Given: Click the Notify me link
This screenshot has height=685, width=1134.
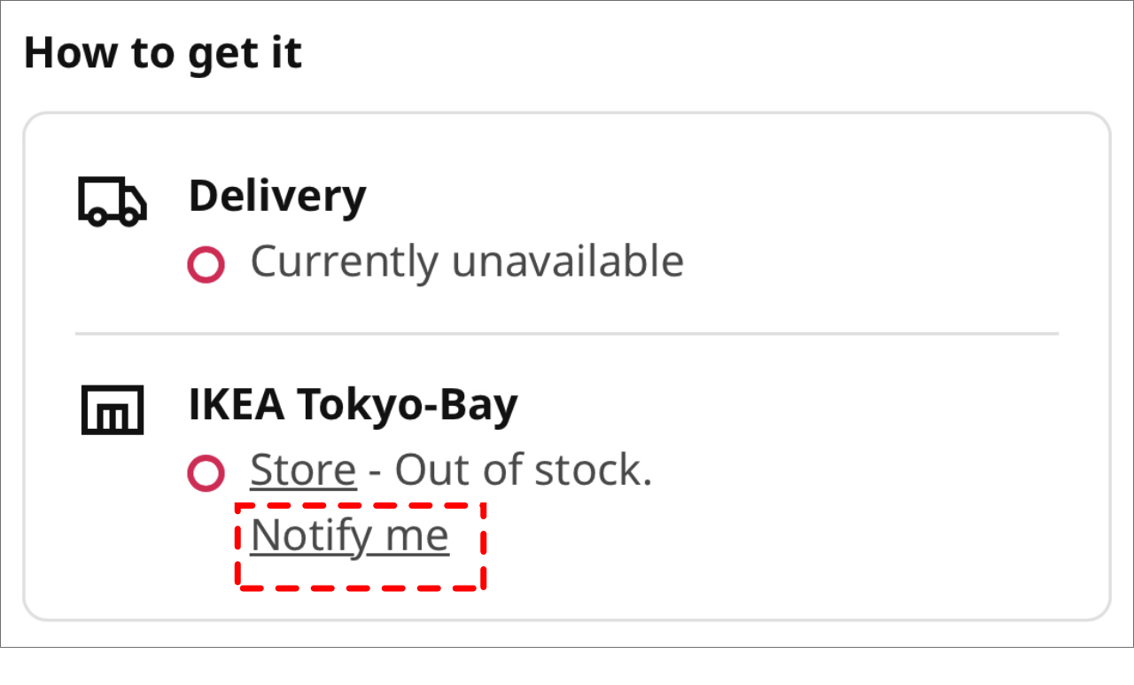Looking at the screenshot, I should pyautogui.click(x=349, y=535).
